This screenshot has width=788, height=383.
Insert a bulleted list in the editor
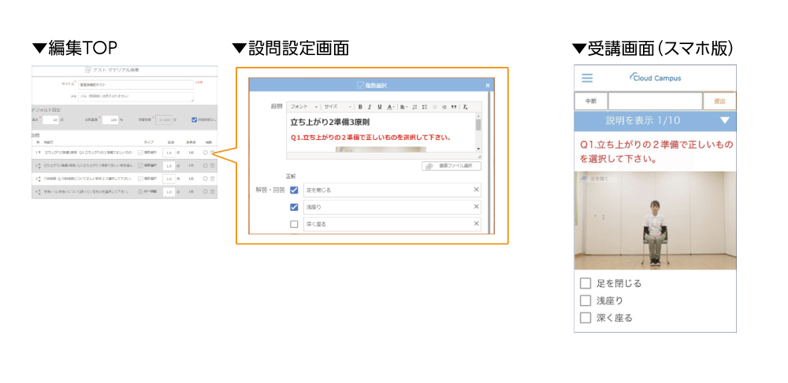[x=425, y=107]
